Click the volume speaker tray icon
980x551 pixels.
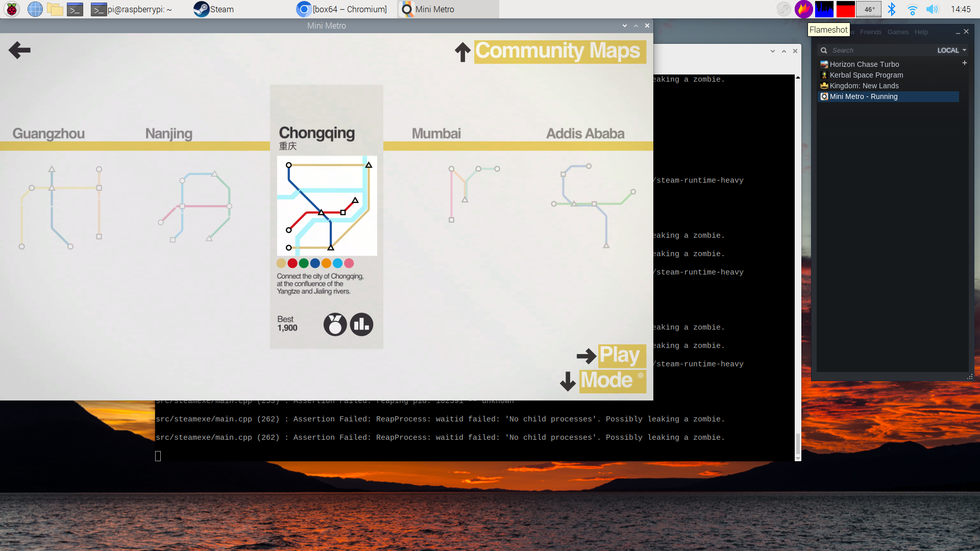tap(932, 9)
